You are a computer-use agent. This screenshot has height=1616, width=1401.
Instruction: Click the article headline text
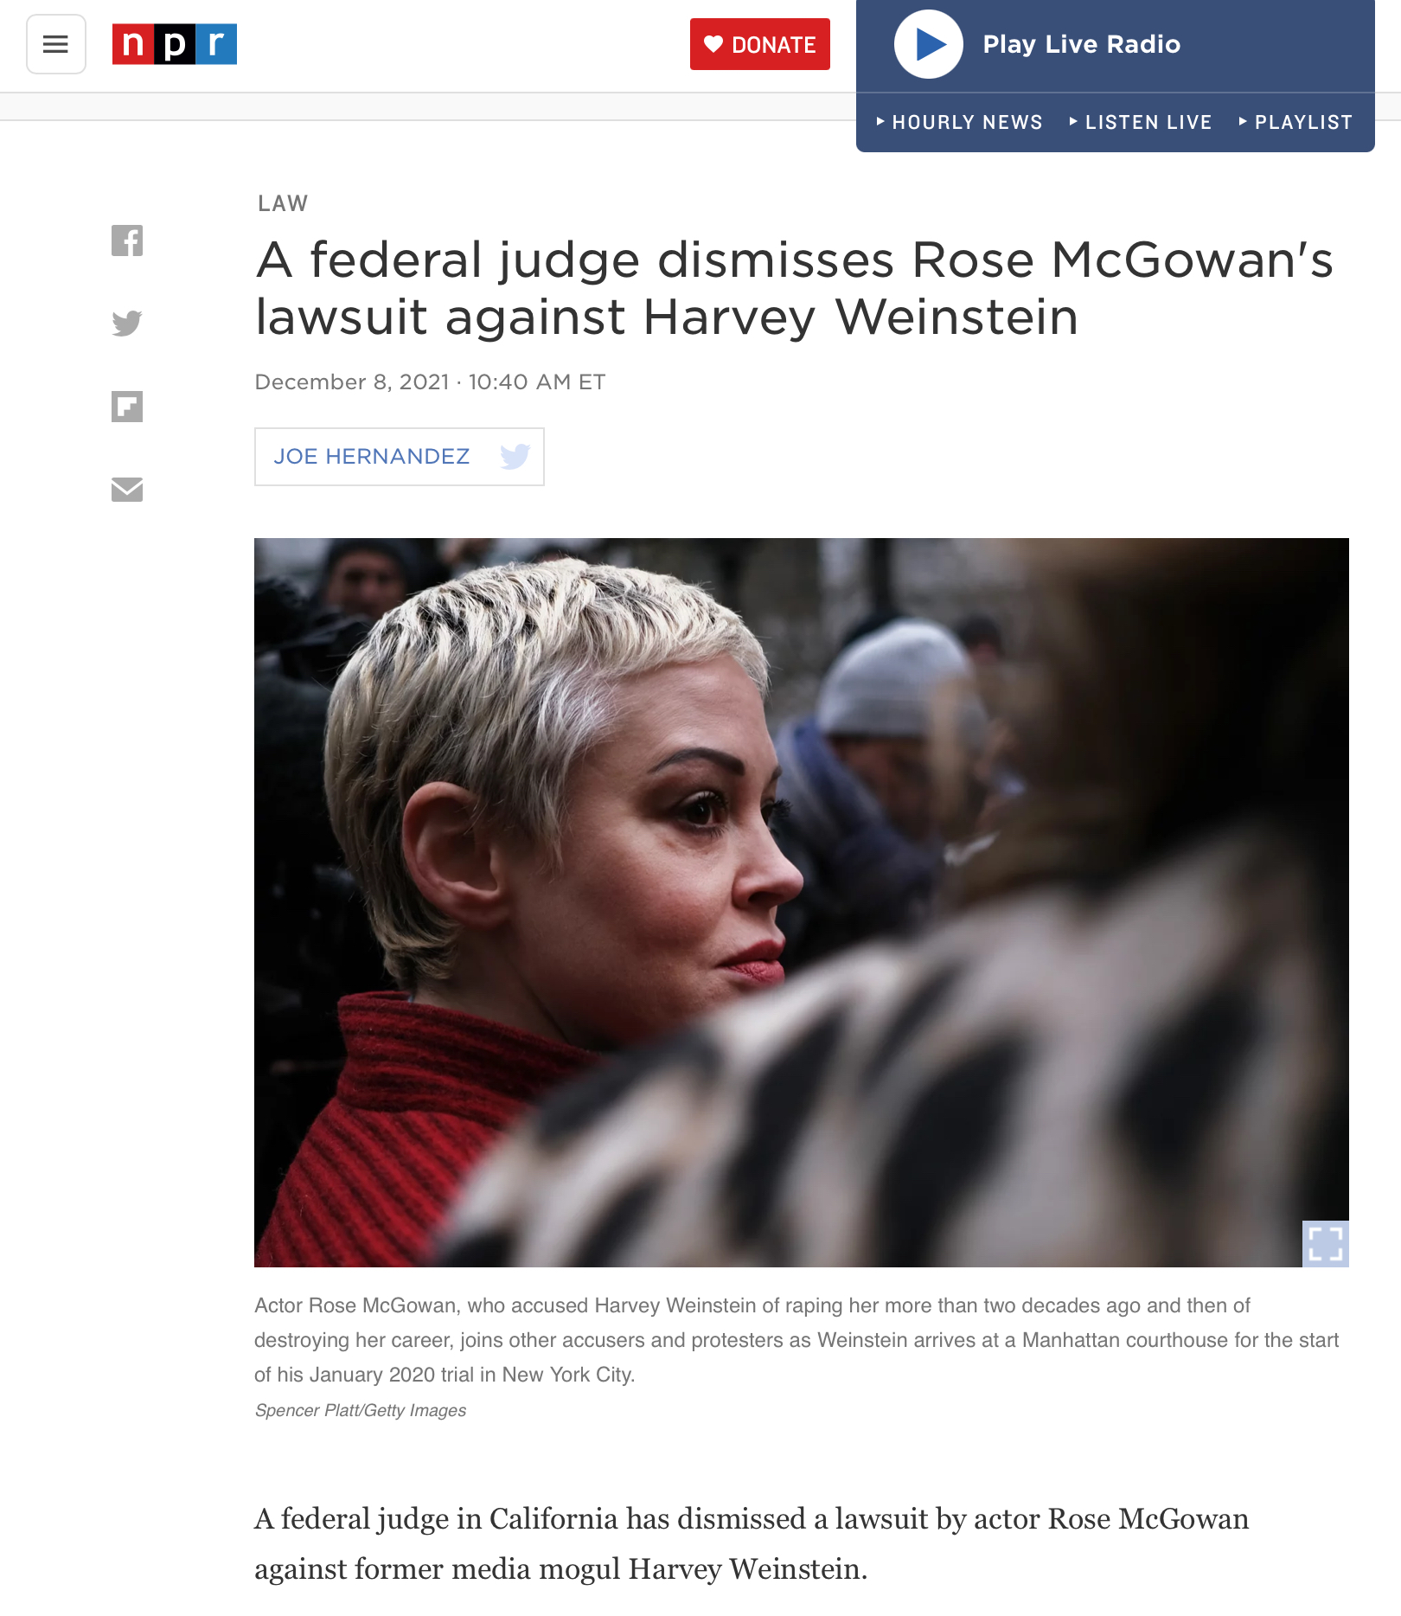pyautogui.click(x=795, y=288)
